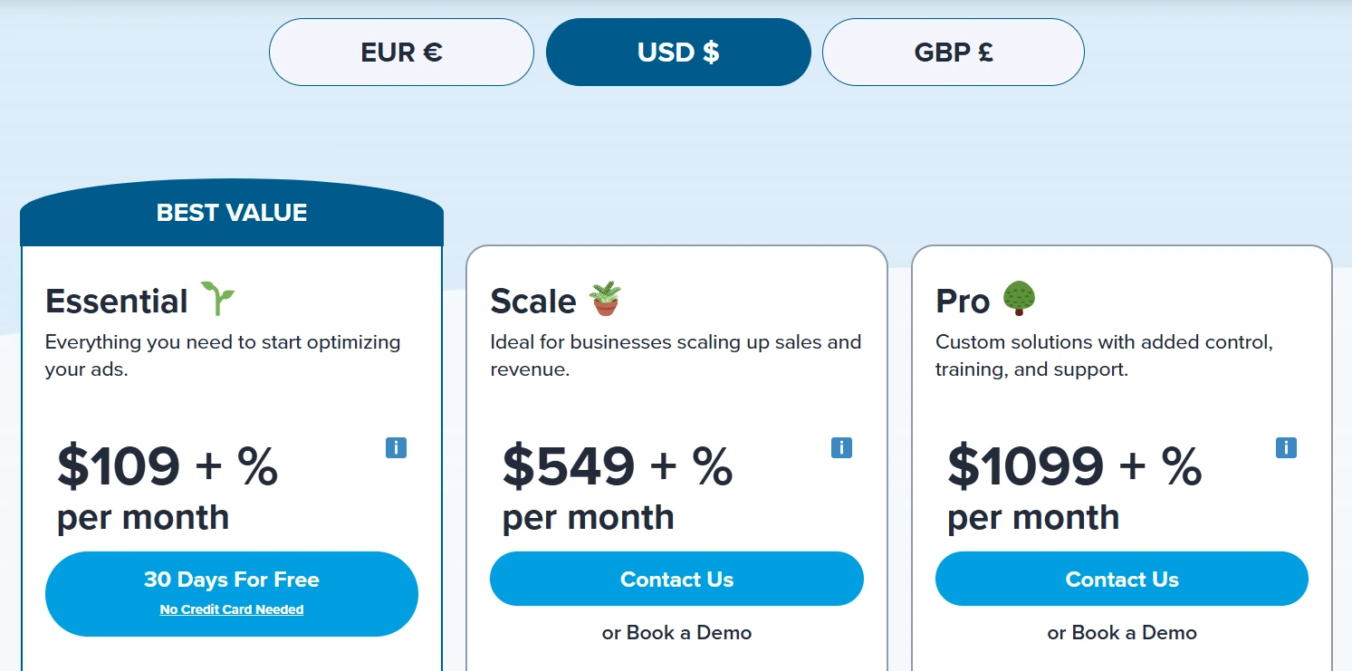Select the GBP currency option
The height and width of the screenshot is (671, 1352).
pos(952,52)
